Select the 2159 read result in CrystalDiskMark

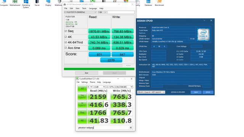pos(99,97)
